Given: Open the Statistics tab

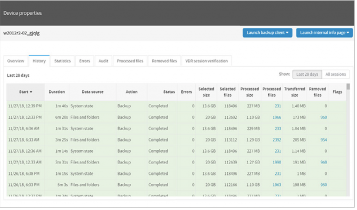Looking at the screenshot, I should pyautogui.click(x=62, y=61).
